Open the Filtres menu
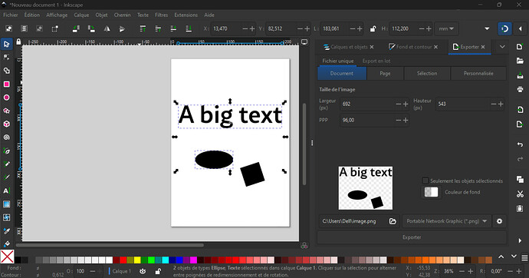This screenshot has height=278, width=529. click(x=161, y=15)
